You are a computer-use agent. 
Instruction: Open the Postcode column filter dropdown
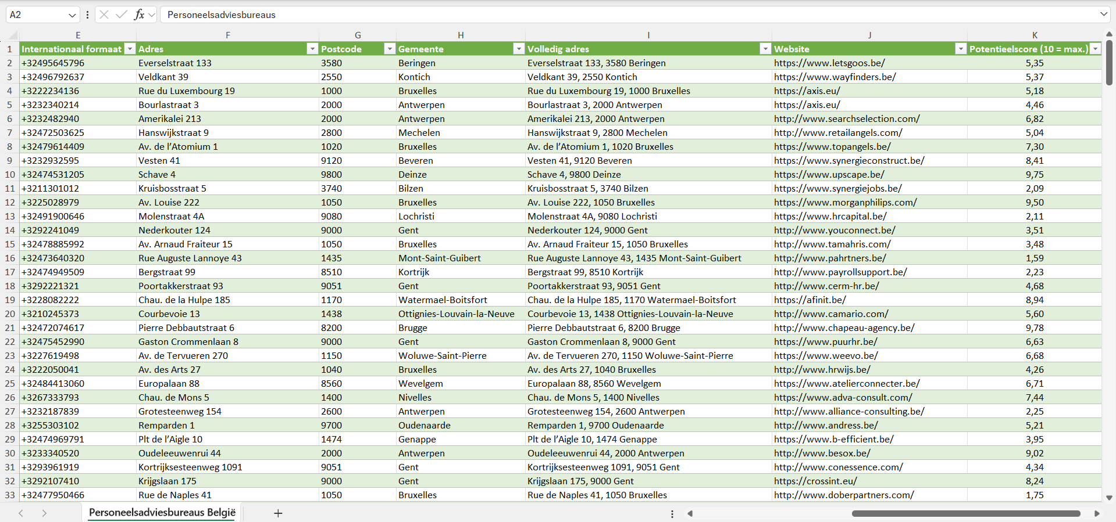pos(390,49)
